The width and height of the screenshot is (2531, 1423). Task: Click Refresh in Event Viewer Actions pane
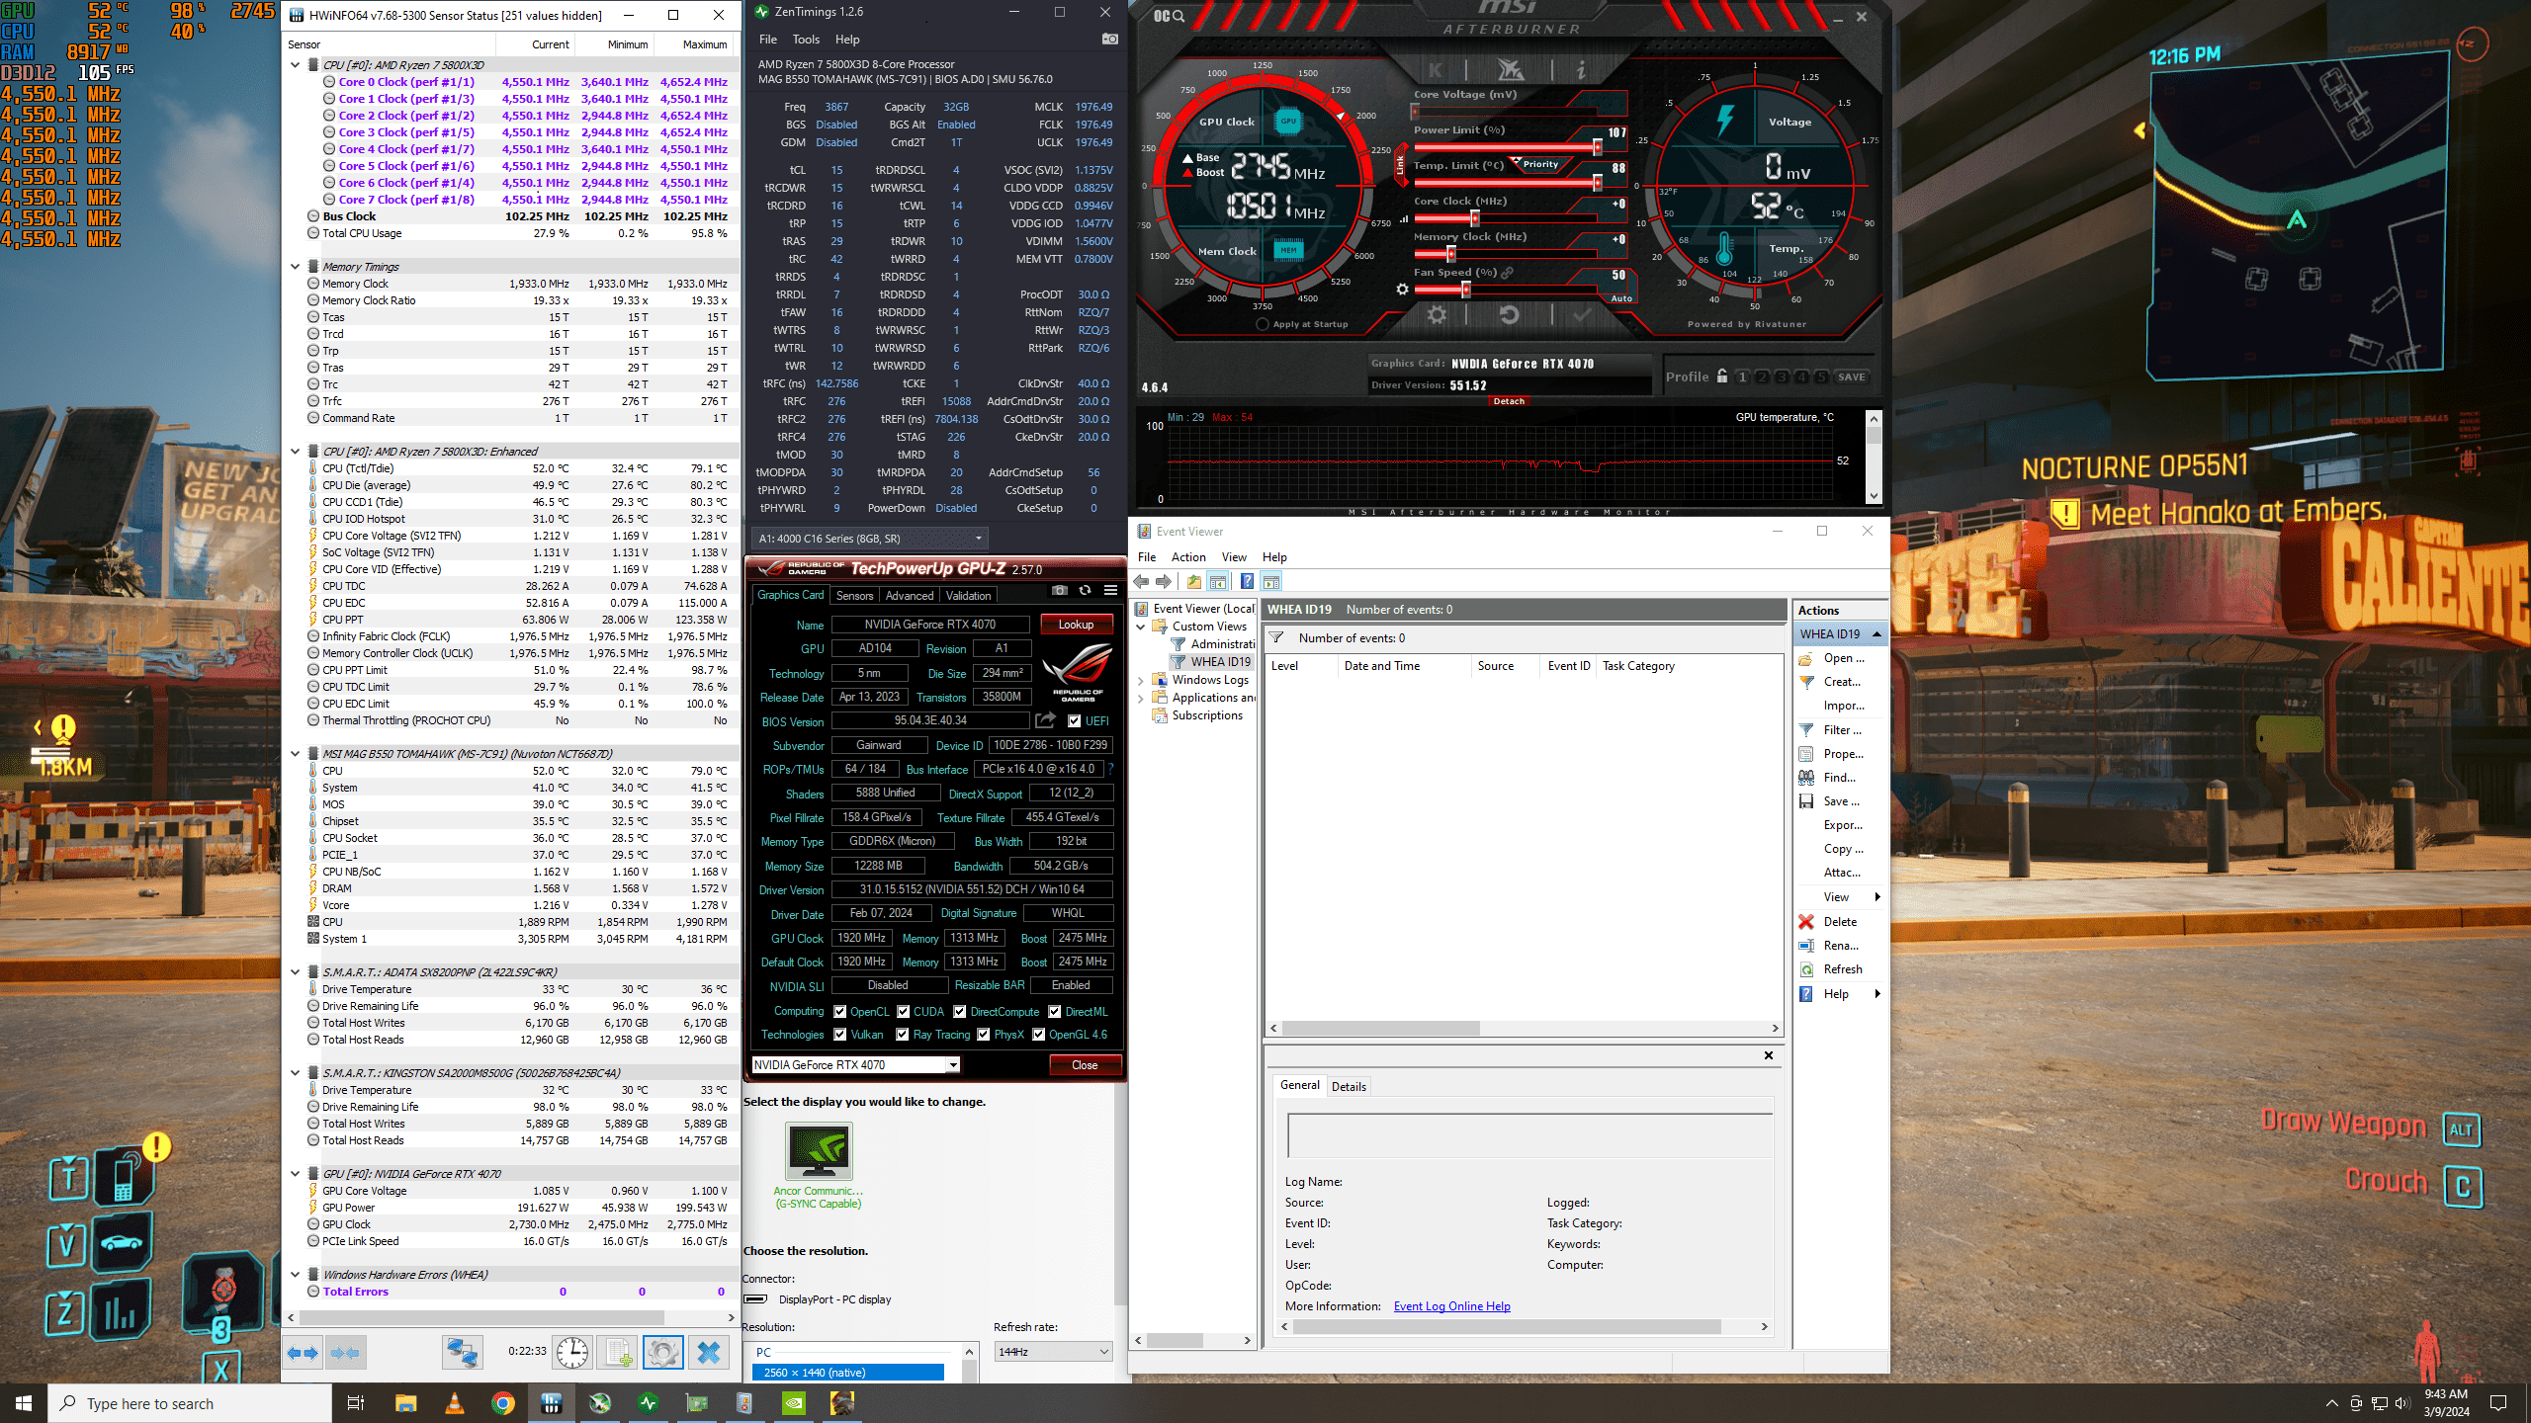(x=1843, y=969)
